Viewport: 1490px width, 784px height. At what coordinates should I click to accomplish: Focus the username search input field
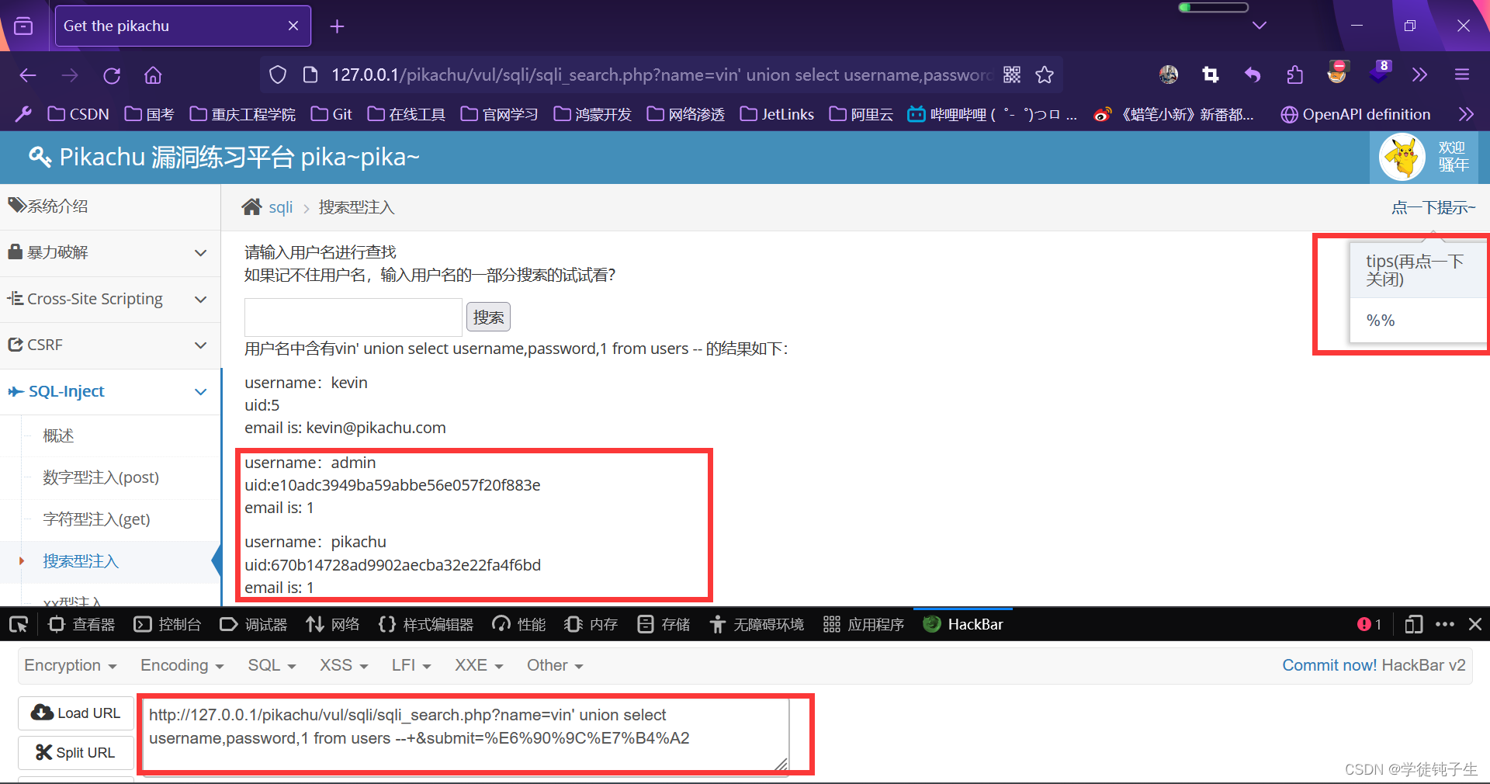353,317
